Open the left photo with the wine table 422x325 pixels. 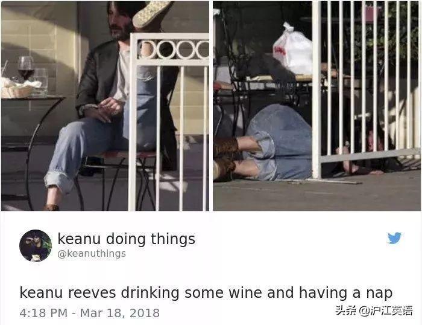tap(105, 106)
